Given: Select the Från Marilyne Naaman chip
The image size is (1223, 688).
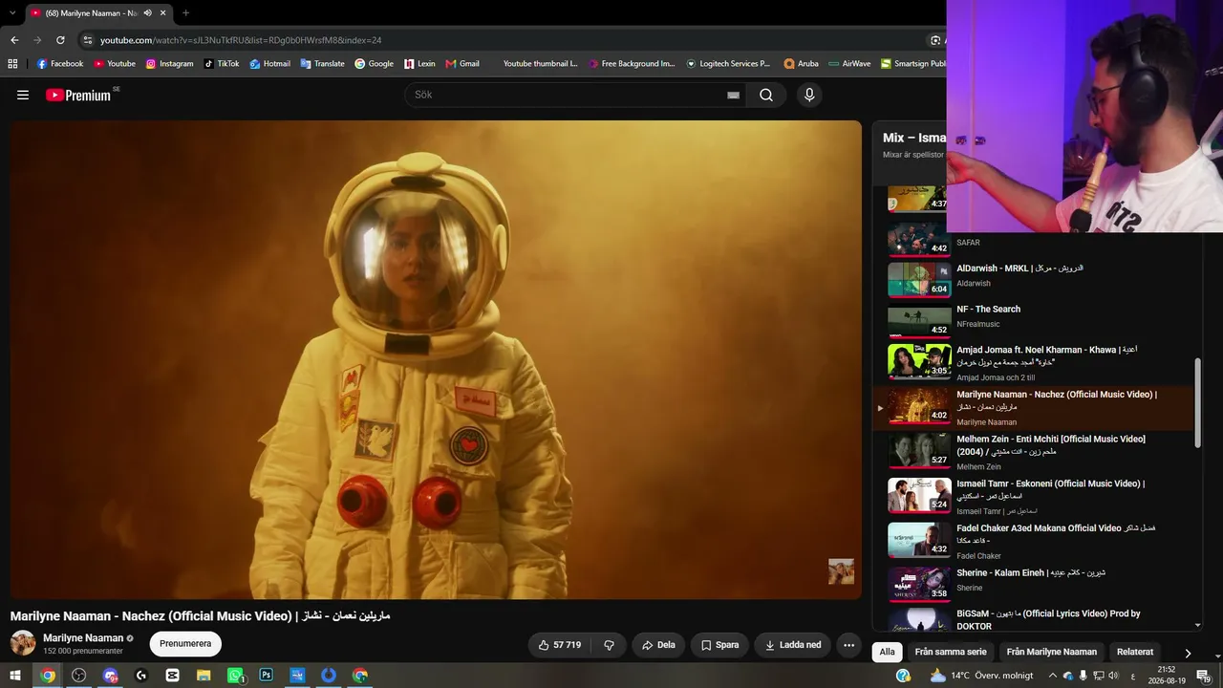Looking at the screenshot, I should click(x=1052, y=652).
